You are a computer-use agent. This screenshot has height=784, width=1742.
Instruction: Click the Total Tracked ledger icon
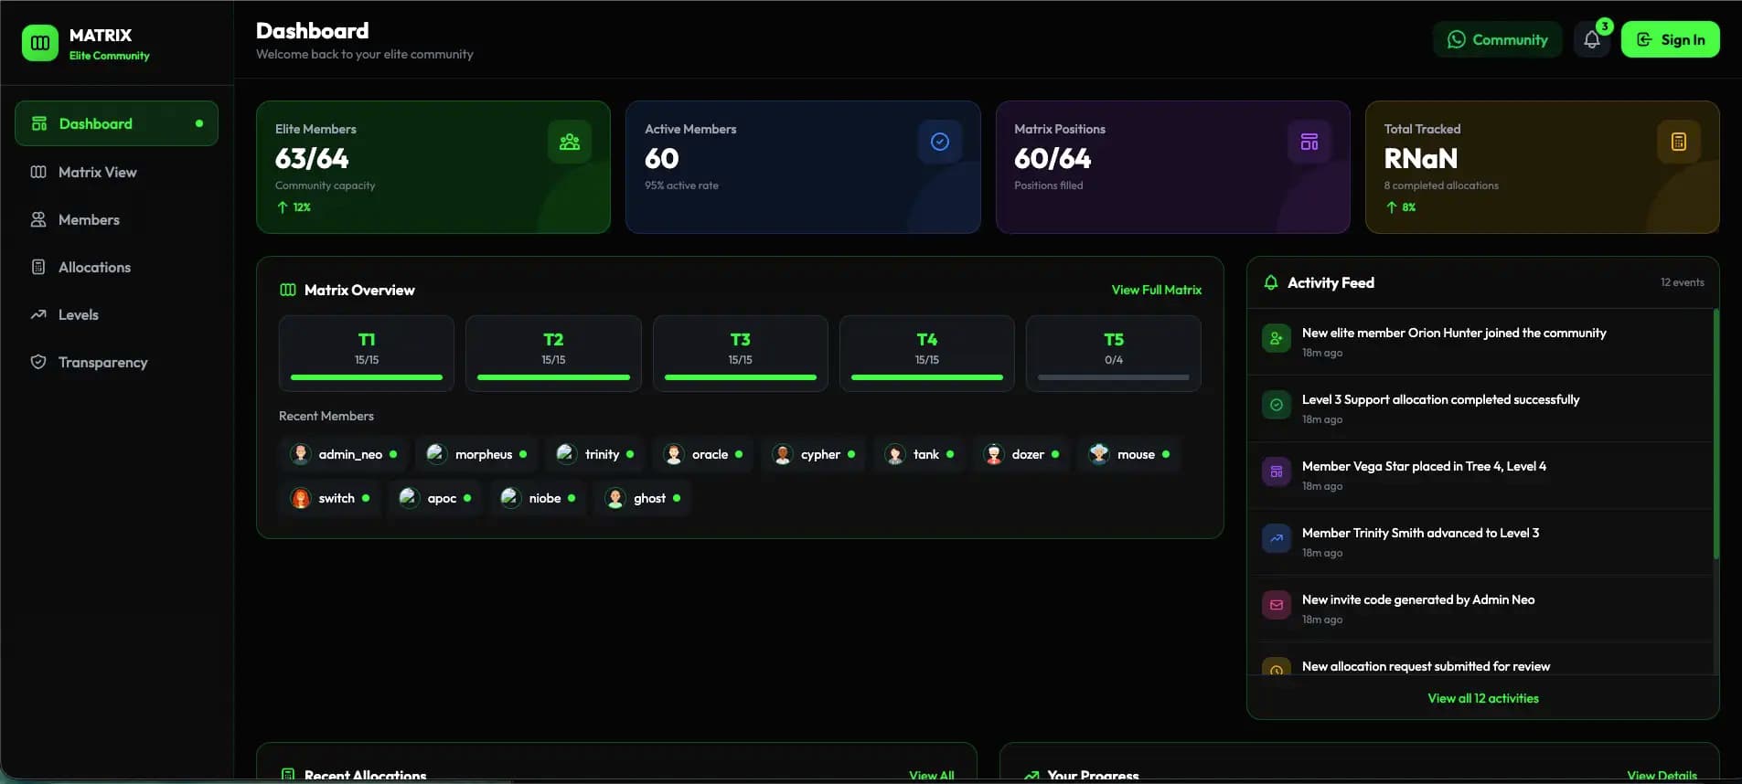pyautogui.click(x=1679, y=142)
